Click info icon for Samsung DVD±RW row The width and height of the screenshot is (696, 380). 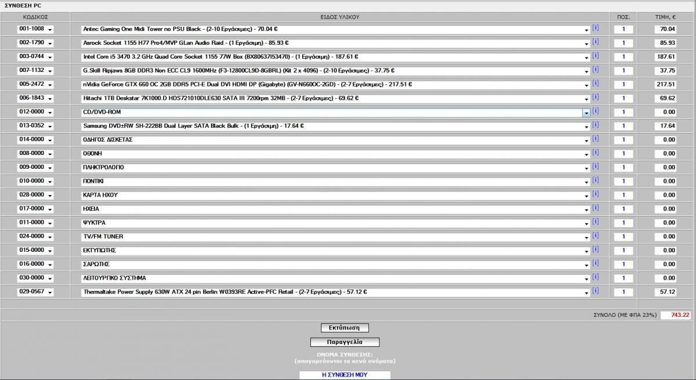pos(595,125)
